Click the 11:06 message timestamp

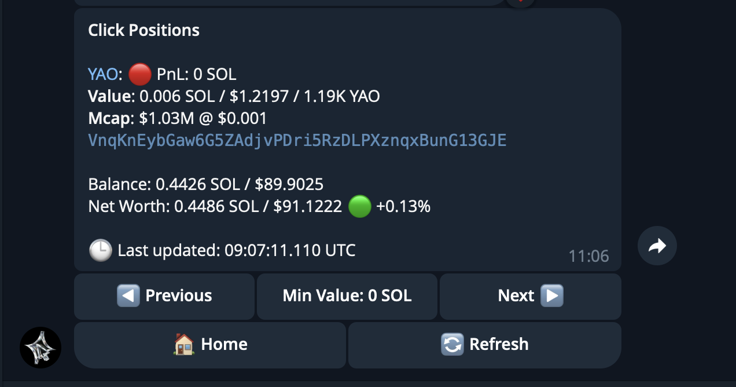coord(588,255)
